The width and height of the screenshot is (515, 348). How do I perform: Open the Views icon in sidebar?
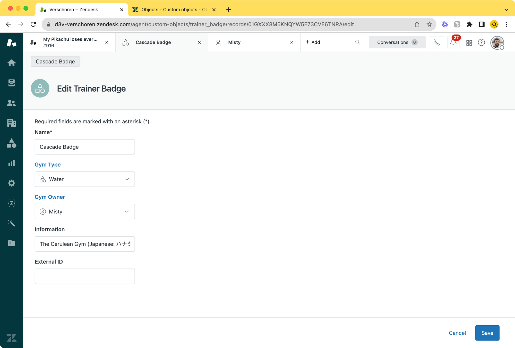click(11, 83)
